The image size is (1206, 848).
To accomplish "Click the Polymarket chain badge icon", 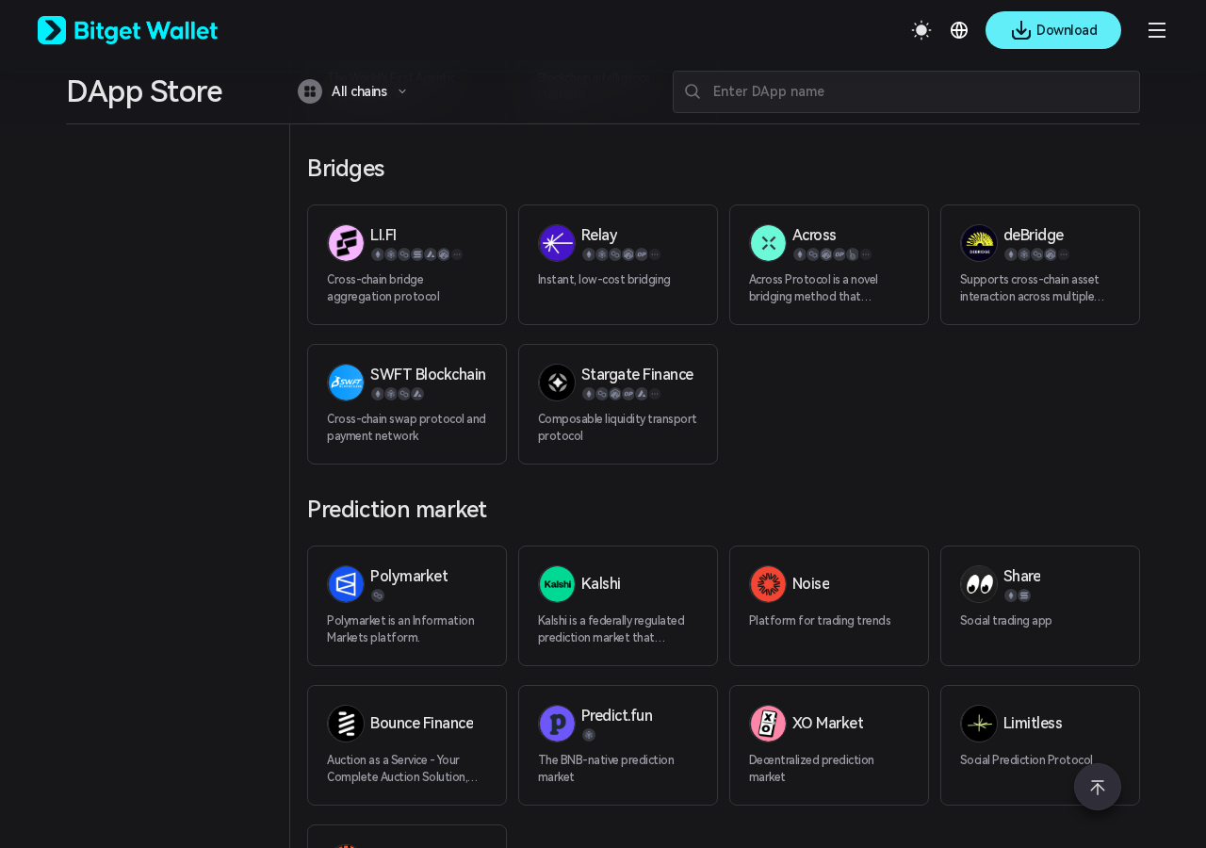I will pos(378,595).
